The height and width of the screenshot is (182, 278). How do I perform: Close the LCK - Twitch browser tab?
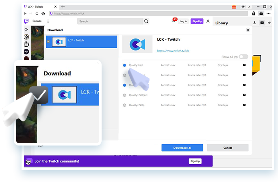(x=55, y=7)
